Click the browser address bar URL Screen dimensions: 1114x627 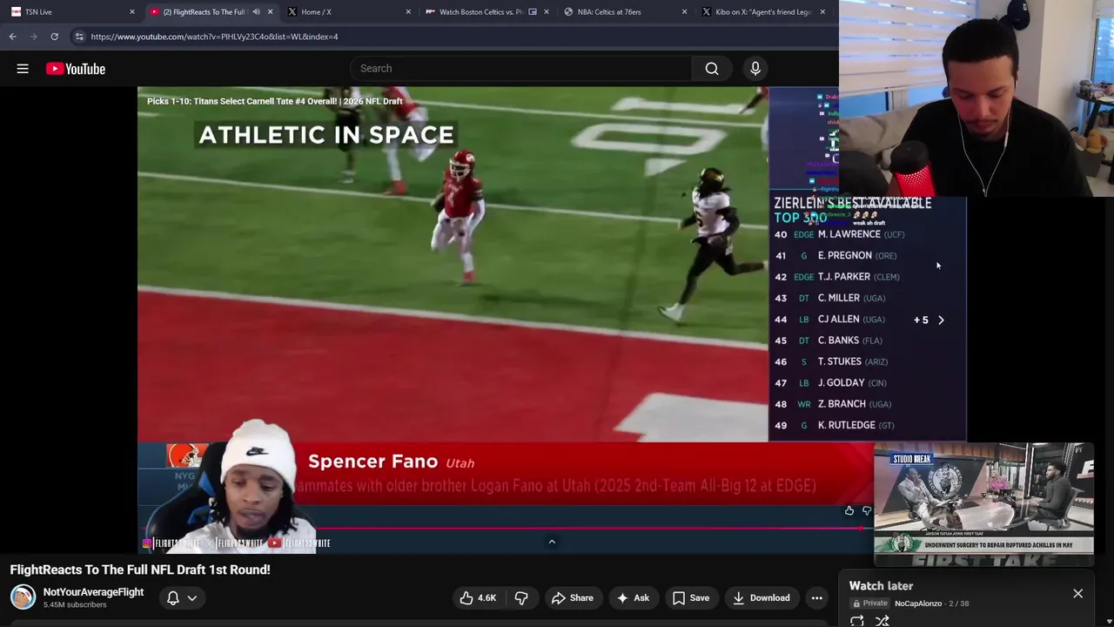click(x=214, y=37)
